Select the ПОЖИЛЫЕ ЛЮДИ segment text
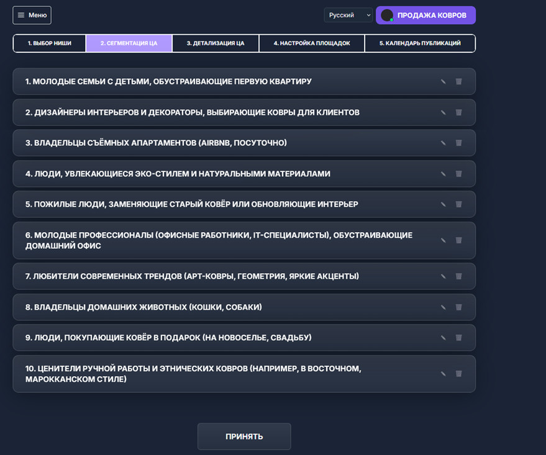Screen dimensions: 546x455 (191, 204)
